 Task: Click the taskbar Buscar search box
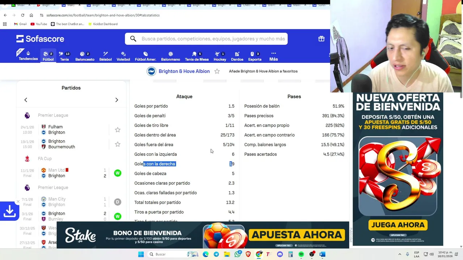[173, 254]
